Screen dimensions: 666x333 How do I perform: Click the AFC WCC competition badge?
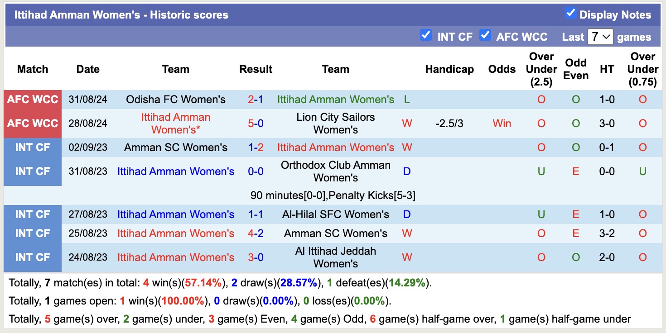coord(32,99)
